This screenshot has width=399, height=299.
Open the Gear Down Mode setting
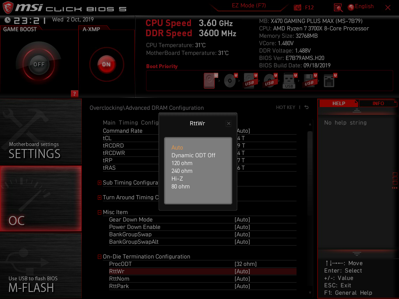203,220
